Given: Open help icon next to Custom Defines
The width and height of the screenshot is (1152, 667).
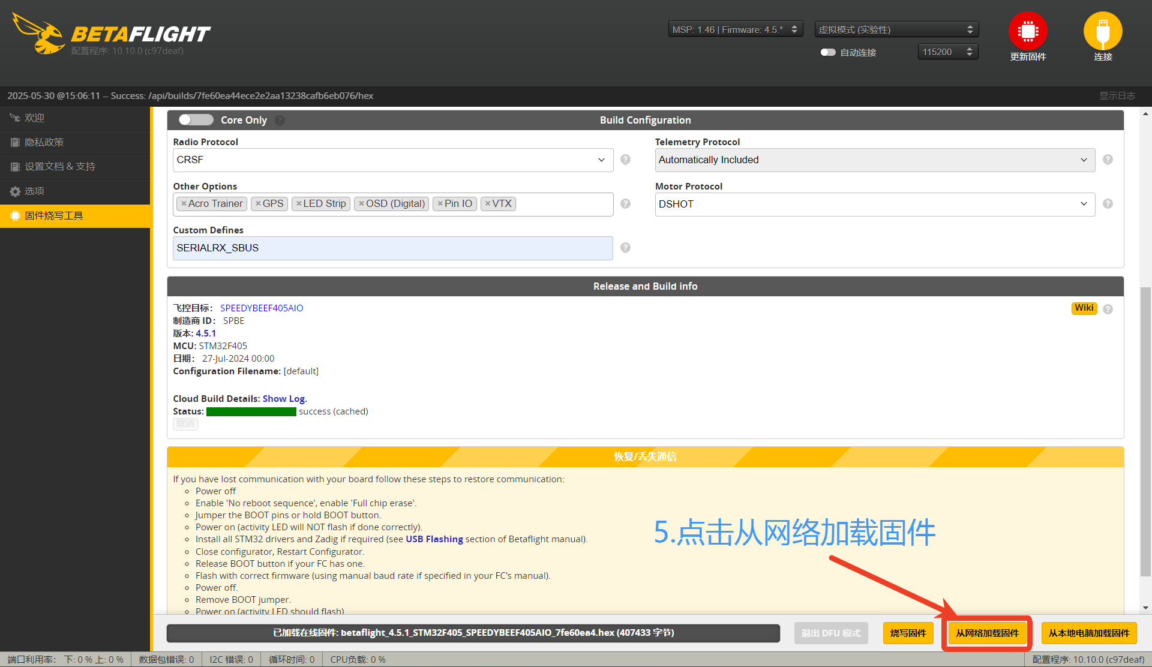Looking at the screenshot, I should click(x=625, y=248).
